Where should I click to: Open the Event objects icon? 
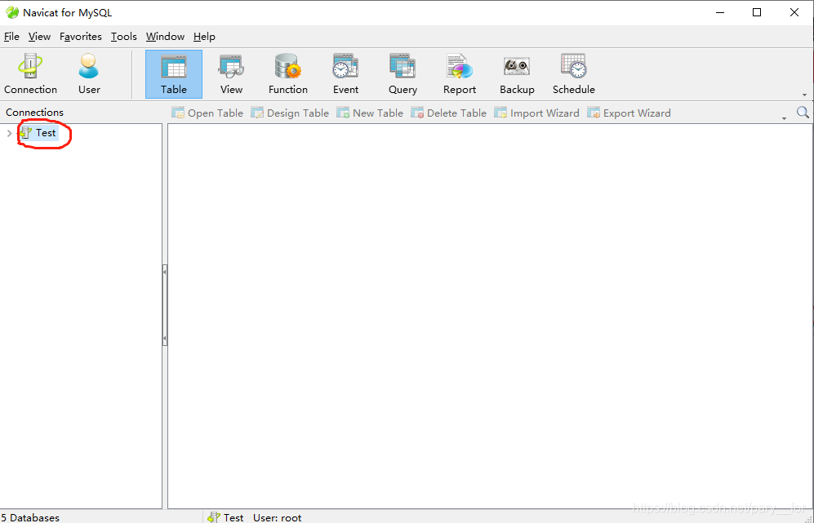point(345,74)
